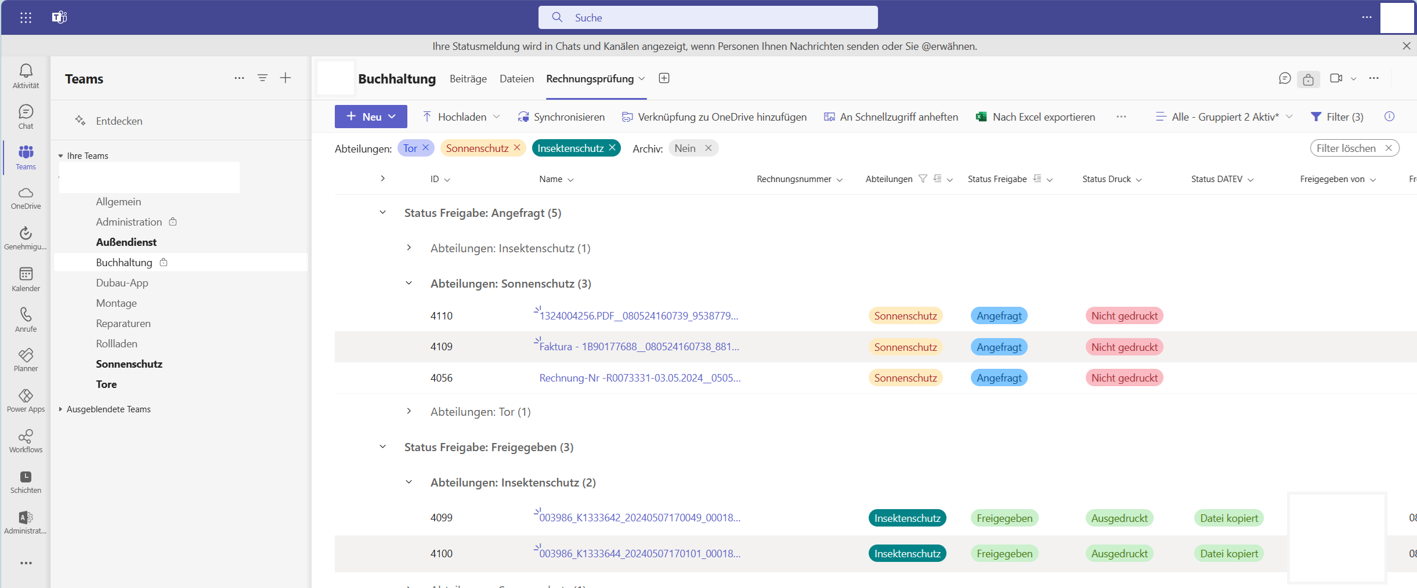The width and height of the screenshot is (1417, 588).
Task: Switch to the Beiträge tab
Action: 468,79
